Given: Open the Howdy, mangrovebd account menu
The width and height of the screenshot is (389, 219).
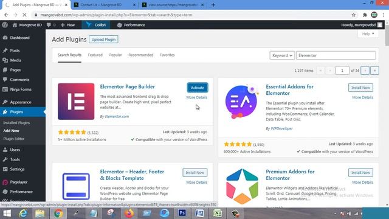Looking at the screenshot, I should click(362, 25).
